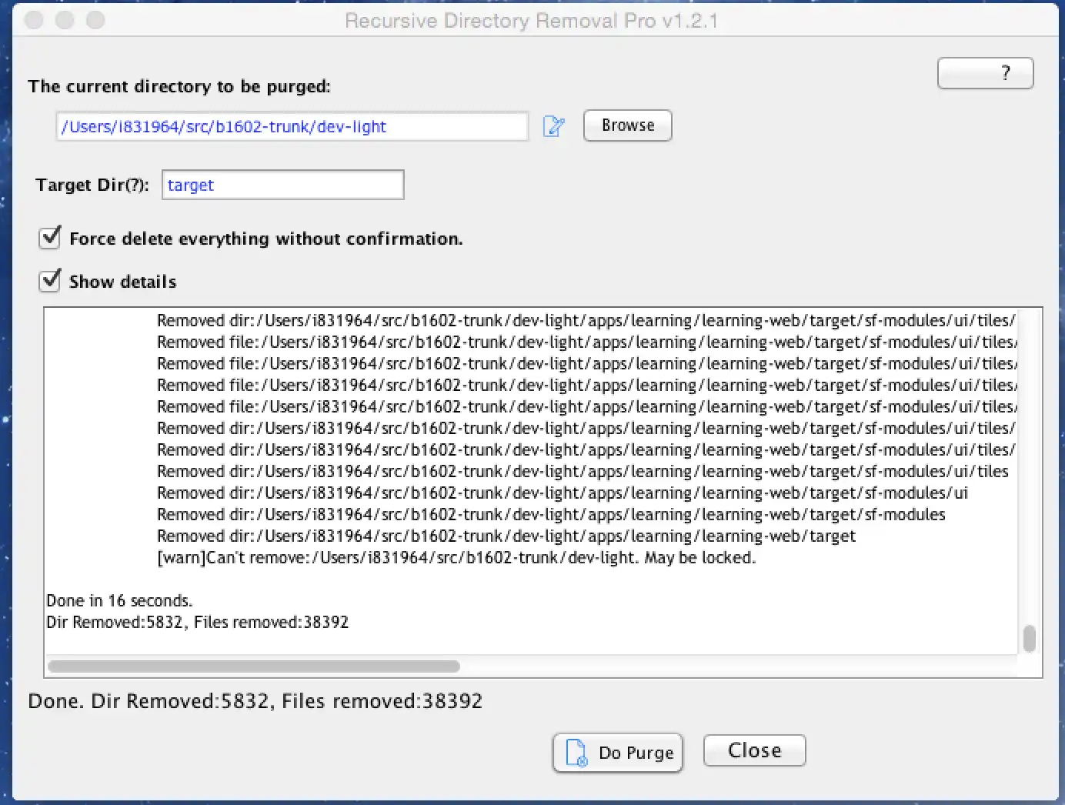Click the log line ending in "target/sf-modules"
This screenshot has height=805, width=1065.
tap(551, 514)
